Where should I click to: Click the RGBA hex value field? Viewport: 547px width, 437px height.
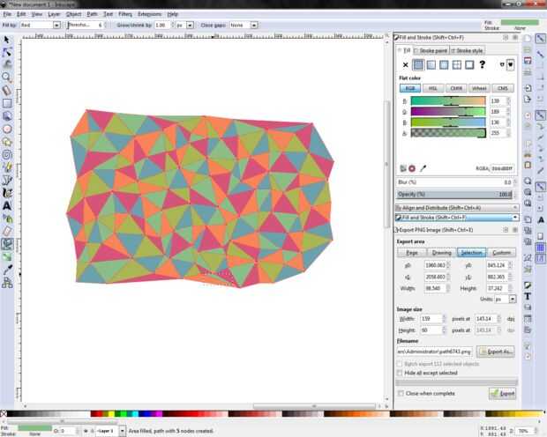pyautogui.click(x=502, y=168)
